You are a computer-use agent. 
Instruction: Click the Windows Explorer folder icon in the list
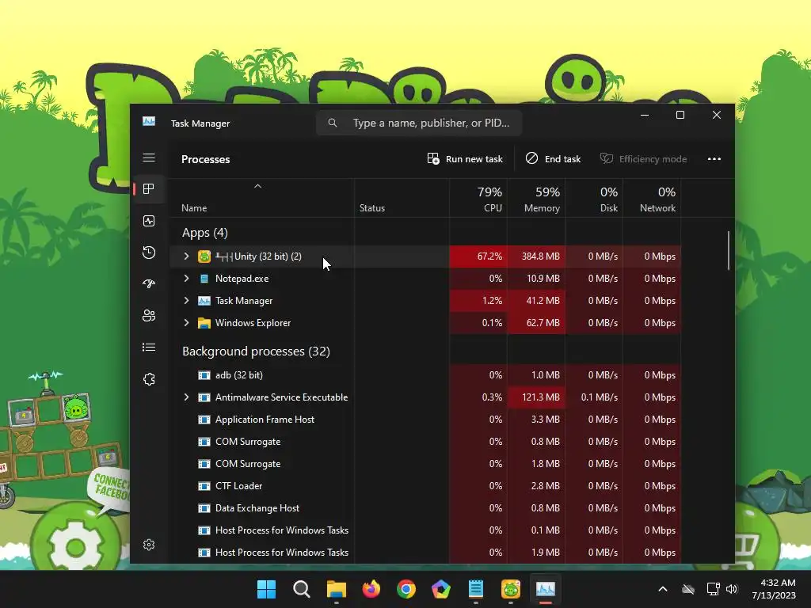(204, 323)
